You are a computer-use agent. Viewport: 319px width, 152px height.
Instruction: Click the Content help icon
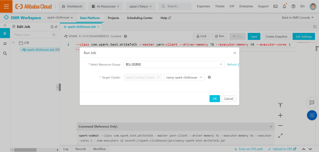(x=125, y=36)
